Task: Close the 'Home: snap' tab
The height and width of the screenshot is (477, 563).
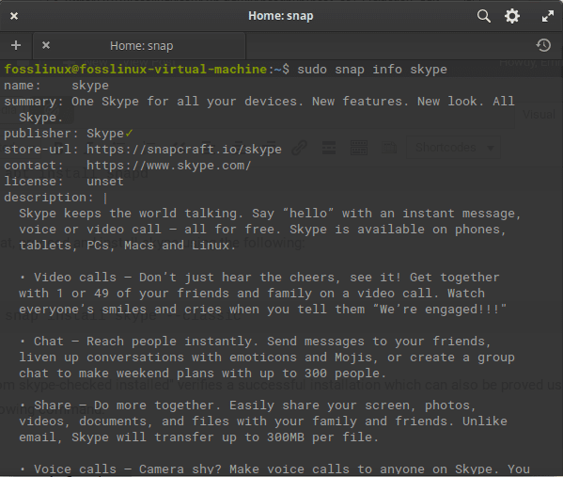Action: coord(46,45)
